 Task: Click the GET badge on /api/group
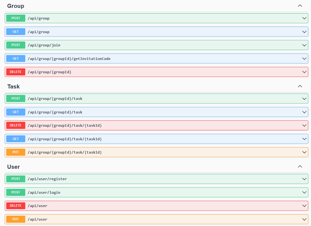[x=15, y=32]
